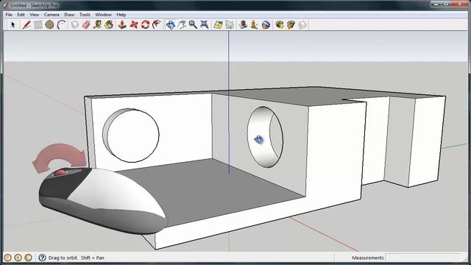The image size is (471, 265).
Task: Activate the Tape Measure tool
Action: tap(97, 24)
